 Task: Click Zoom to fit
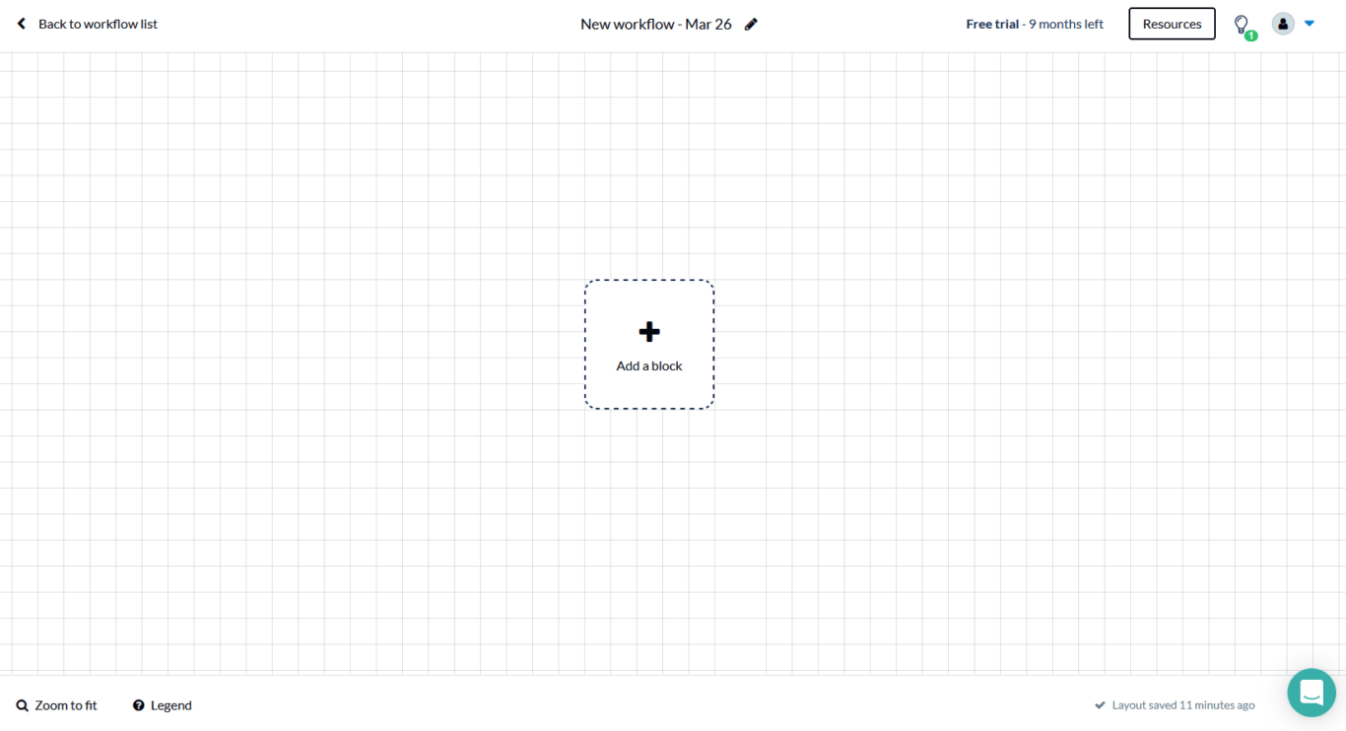pyautogui.click(x=56, y=705)
